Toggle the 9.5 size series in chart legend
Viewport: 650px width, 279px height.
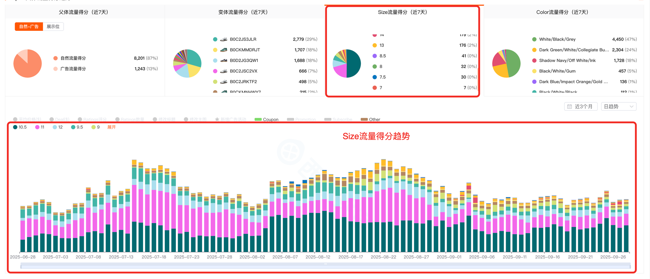point(77,127)
